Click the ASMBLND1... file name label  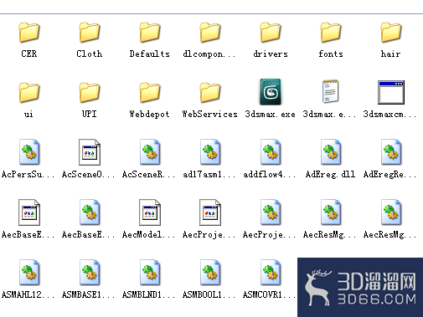tap(148, 294)
